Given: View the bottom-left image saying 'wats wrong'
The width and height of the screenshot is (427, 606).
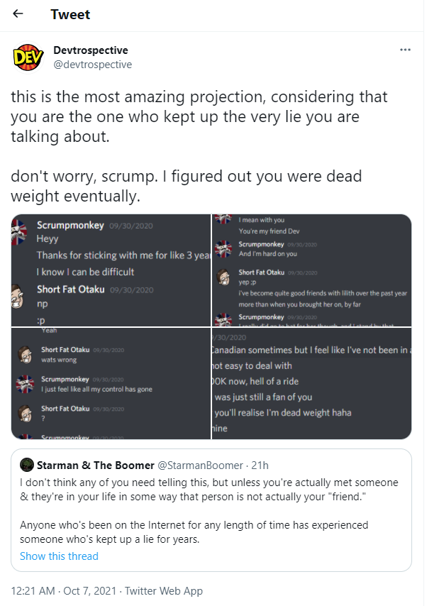Looking at the screenshot, I should [111, 383].
